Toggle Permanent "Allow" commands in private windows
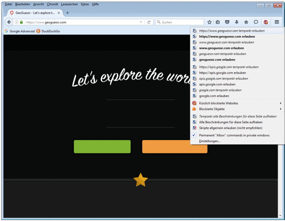The width and height of the screenshot is (285, 221). (x=237, y=135)
